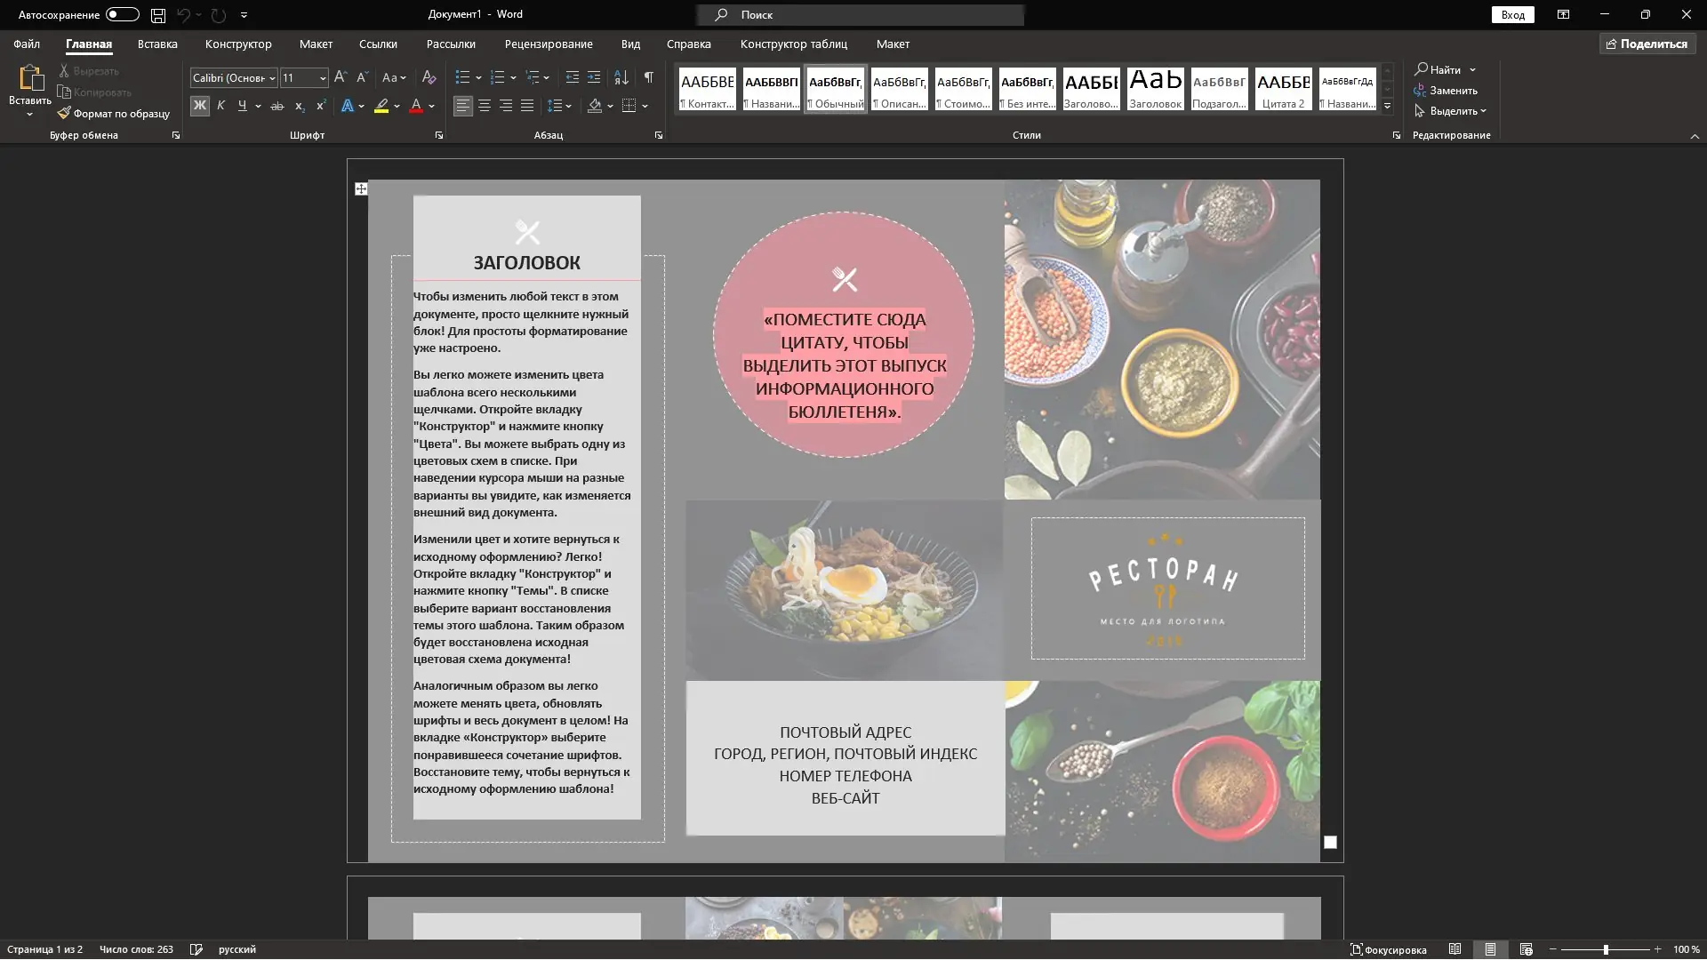Toggle italic (К) formatting

click(x=220, y=106)
